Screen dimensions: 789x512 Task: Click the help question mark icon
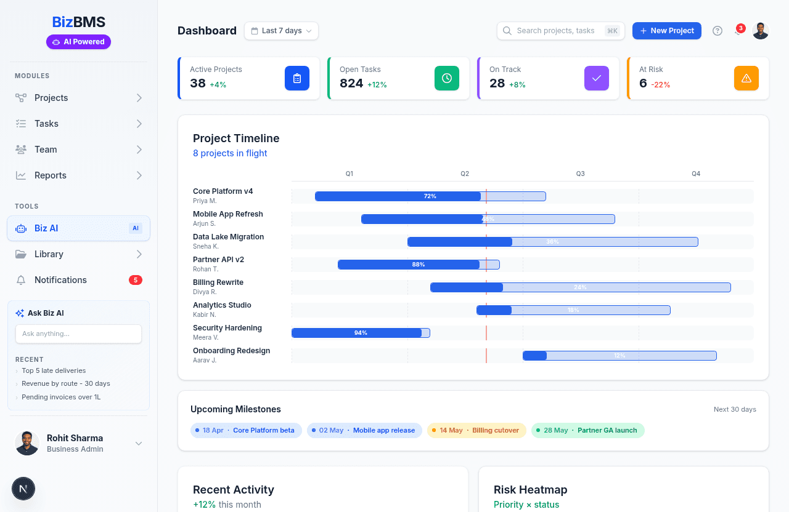(x=717, y=31)
